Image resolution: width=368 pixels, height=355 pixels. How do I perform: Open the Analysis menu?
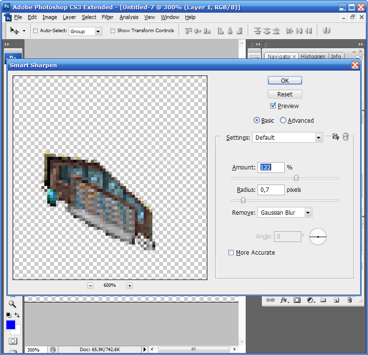pyautogui.click(x=129, y=17)
